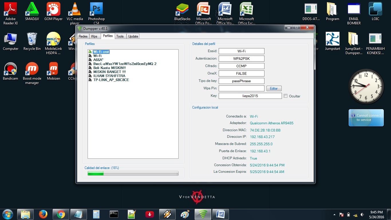Screen dimensions: 391x220
Task: Click the 'Cannot connect to service' gadget
Action: (366, 118)
